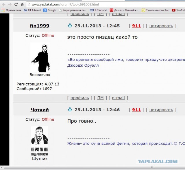
Task: Click text 'это просто пиздец какой то'
Action: pyautogui.click(x=102, y=37)
